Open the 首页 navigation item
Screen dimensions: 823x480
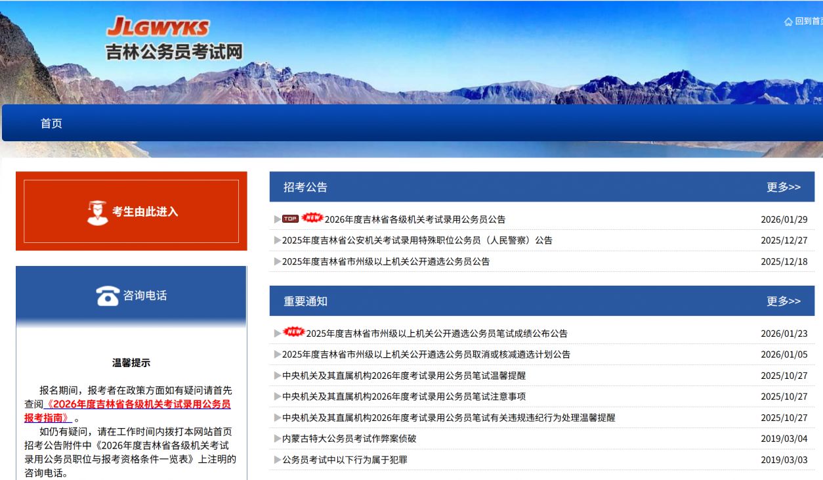coord(51,123)
